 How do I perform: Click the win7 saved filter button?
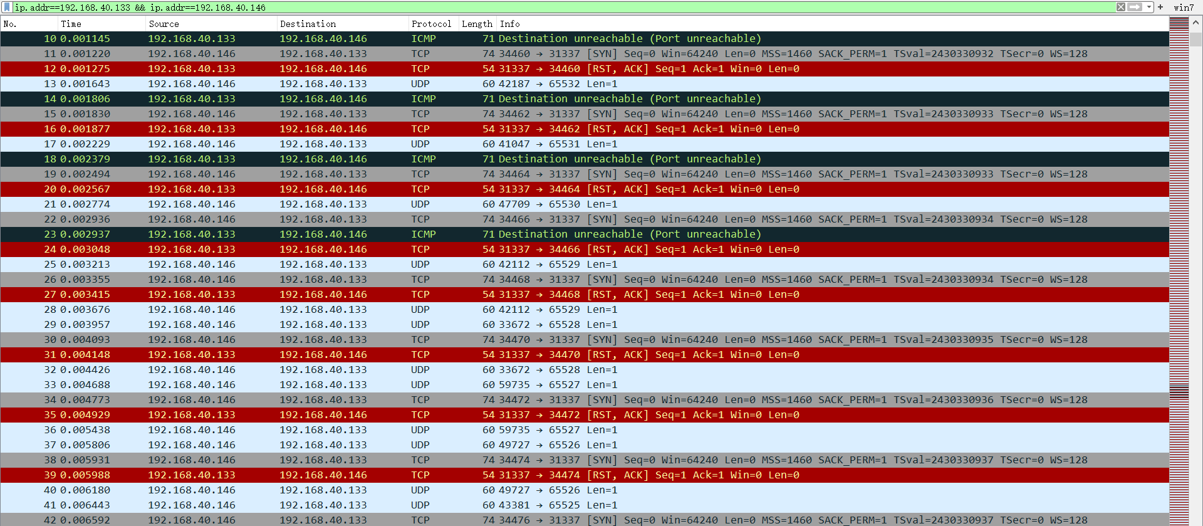[x=1184, y=8]
